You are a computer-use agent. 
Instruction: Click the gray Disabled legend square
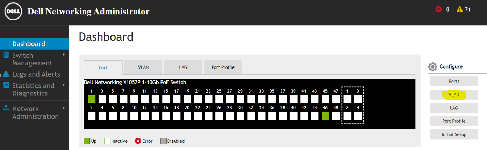coord(163,141)
